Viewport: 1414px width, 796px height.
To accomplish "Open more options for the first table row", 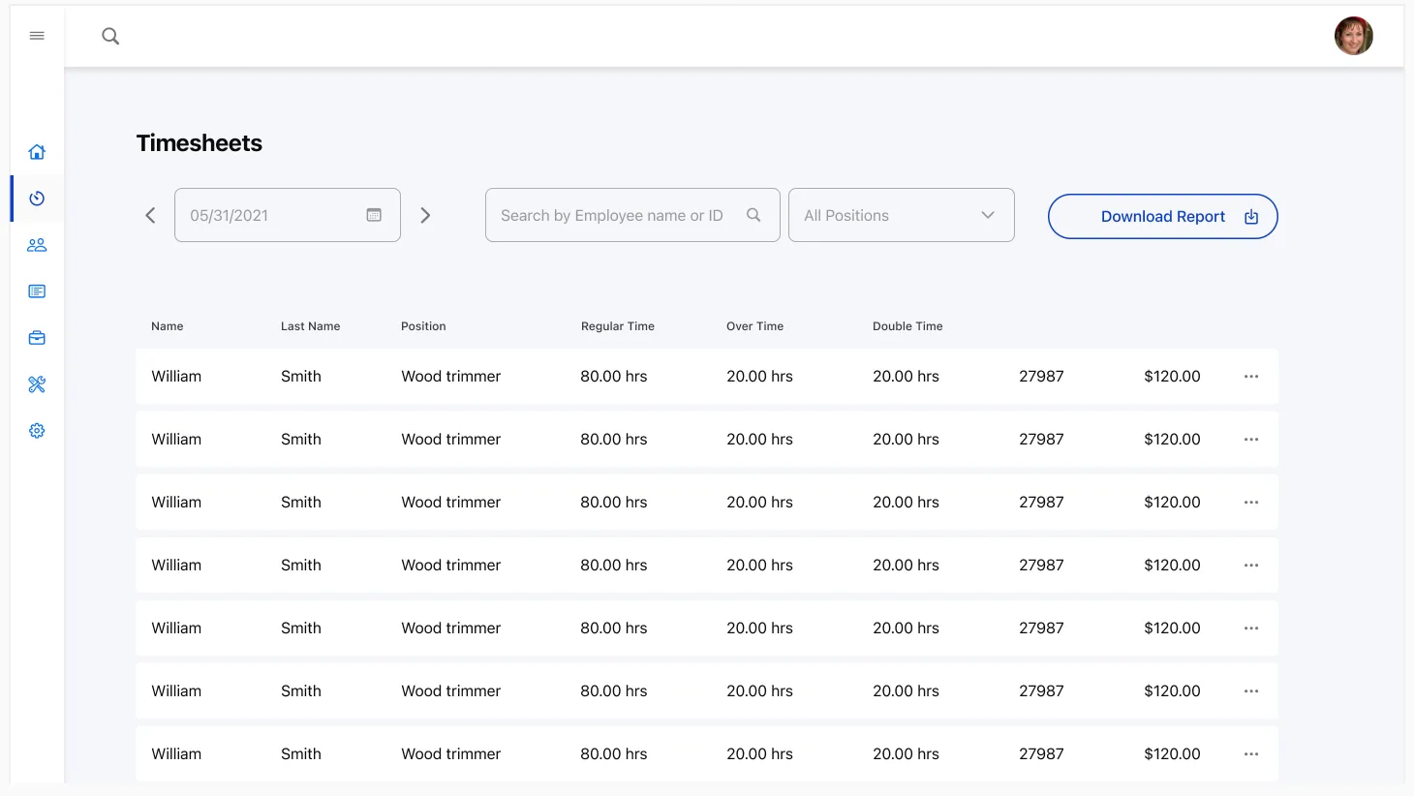I will click(1251, 377).
